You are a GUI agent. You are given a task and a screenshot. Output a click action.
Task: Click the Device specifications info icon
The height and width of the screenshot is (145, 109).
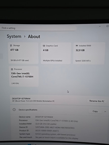(x=14, y=110)
